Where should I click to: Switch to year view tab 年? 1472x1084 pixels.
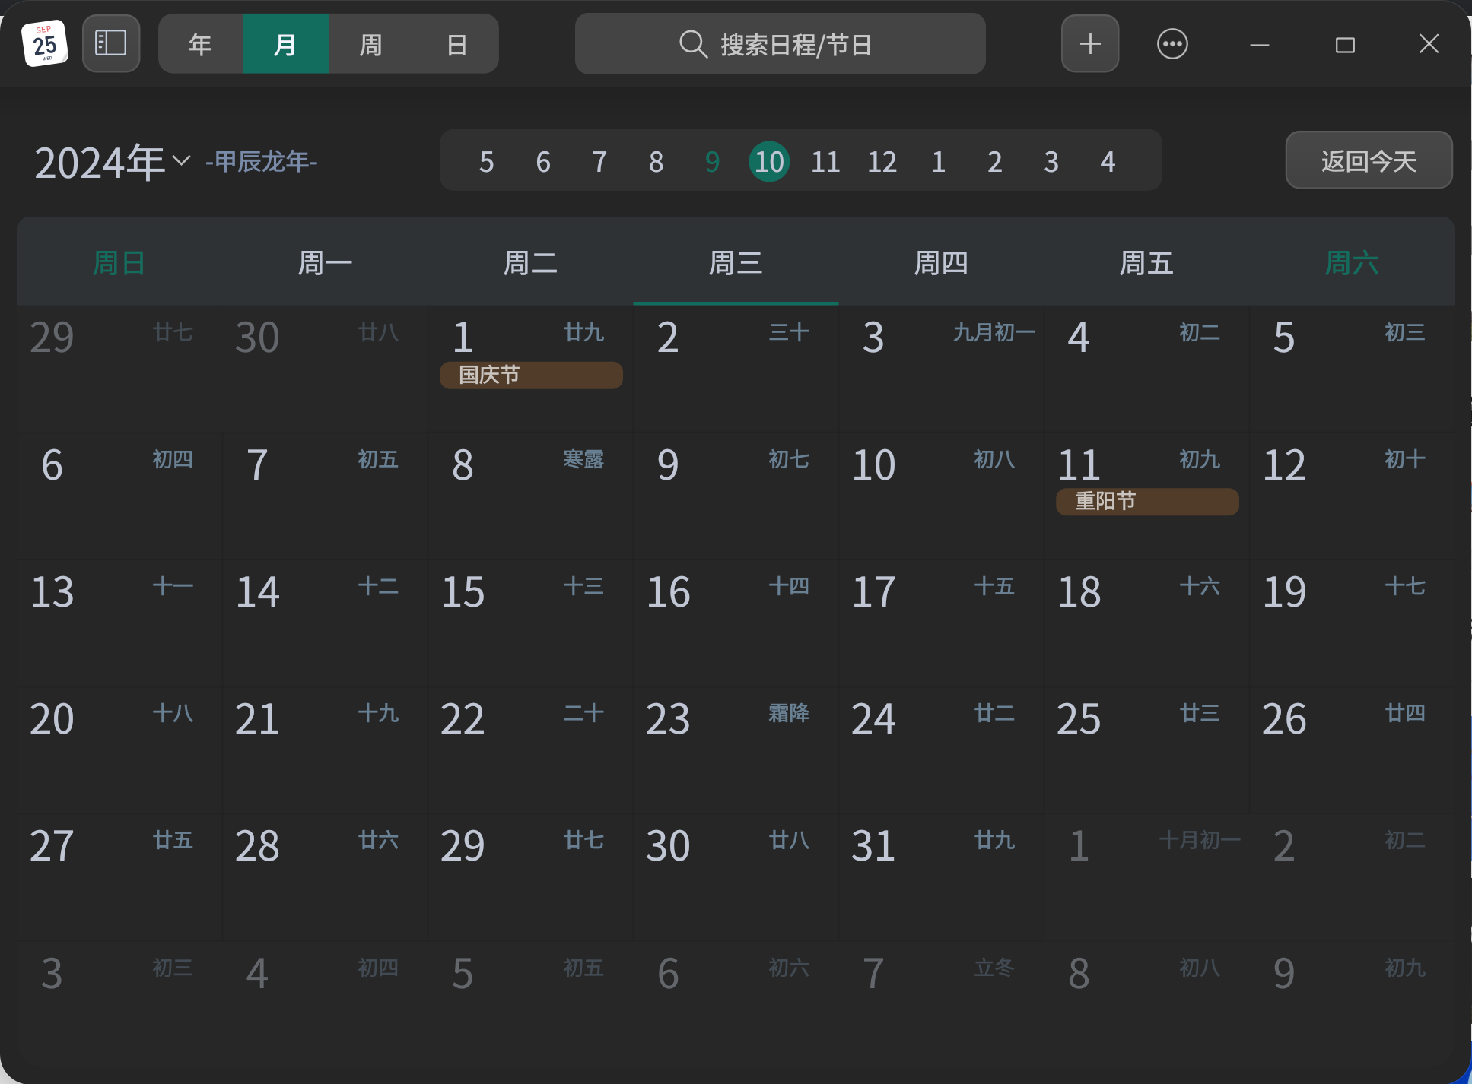[x=201, y=44]
